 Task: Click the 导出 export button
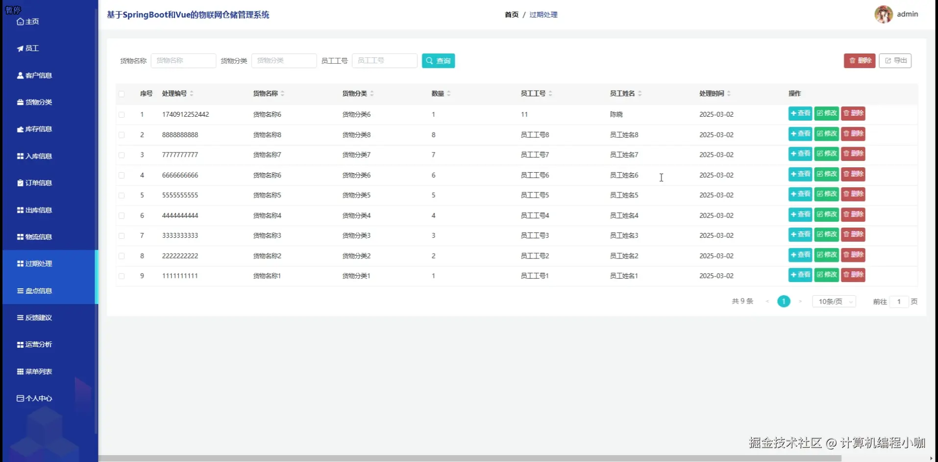895,61
